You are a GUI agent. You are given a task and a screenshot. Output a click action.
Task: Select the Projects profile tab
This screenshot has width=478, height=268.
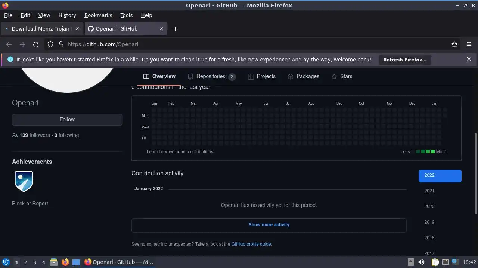(x=261, y=76)
